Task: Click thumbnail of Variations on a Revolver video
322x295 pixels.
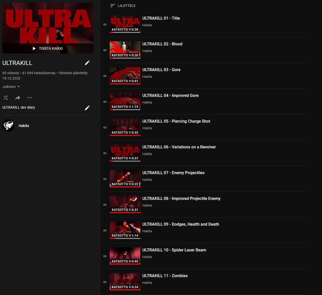Action: 125,153
